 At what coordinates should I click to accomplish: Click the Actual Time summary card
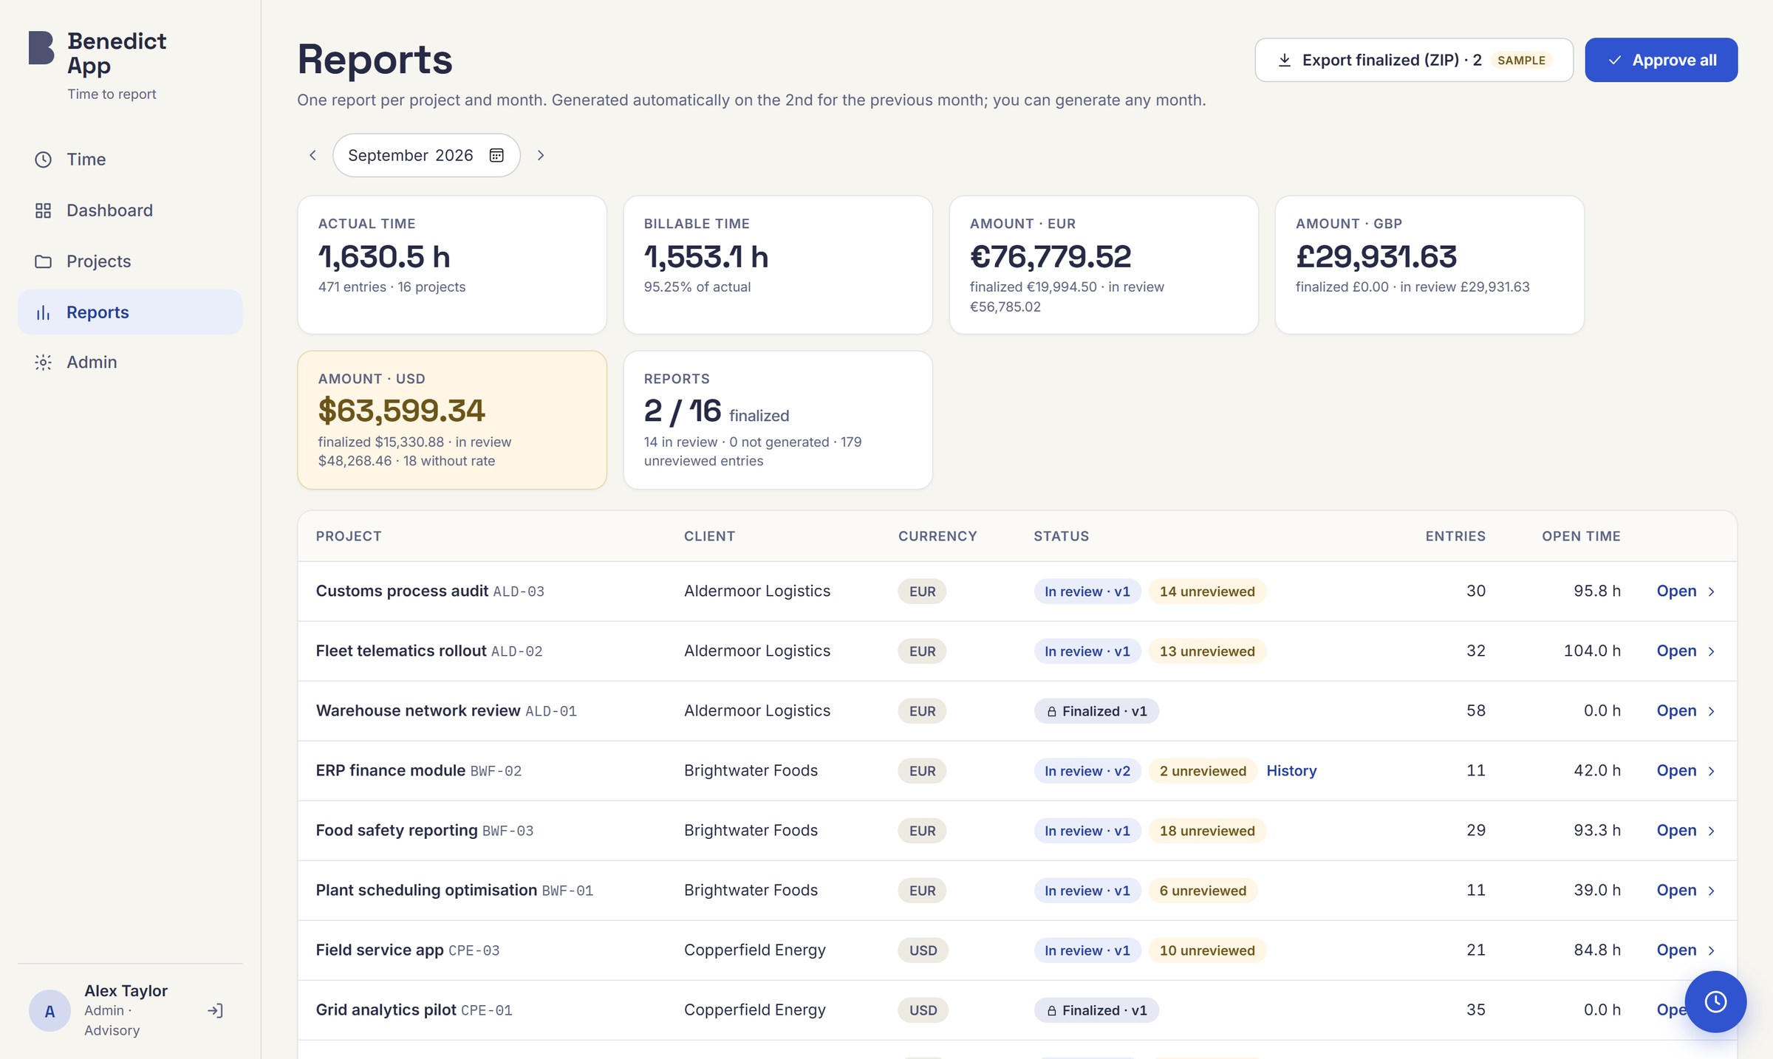point(452,264)
